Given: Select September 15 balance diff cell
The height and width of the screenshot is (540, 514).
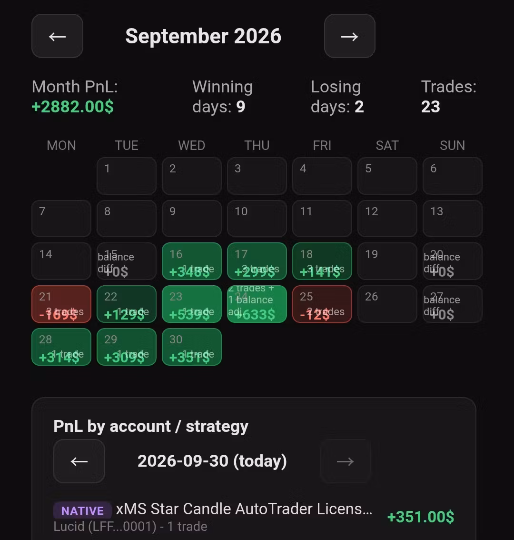Looking at the screenshot, I should tap(126, 261).
